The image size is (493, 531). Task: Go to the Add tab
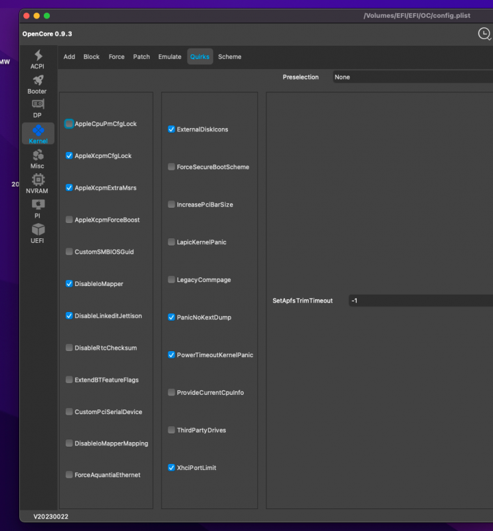point(69,57)
